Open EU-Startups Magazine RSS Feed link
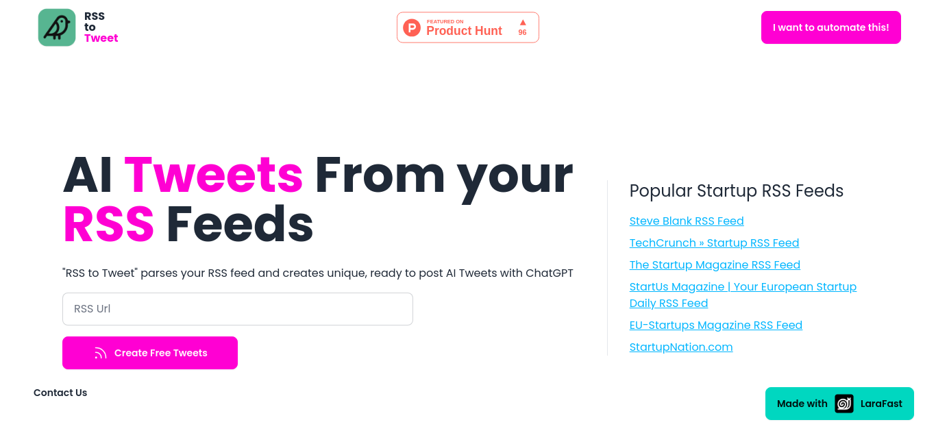 (716, 325)
